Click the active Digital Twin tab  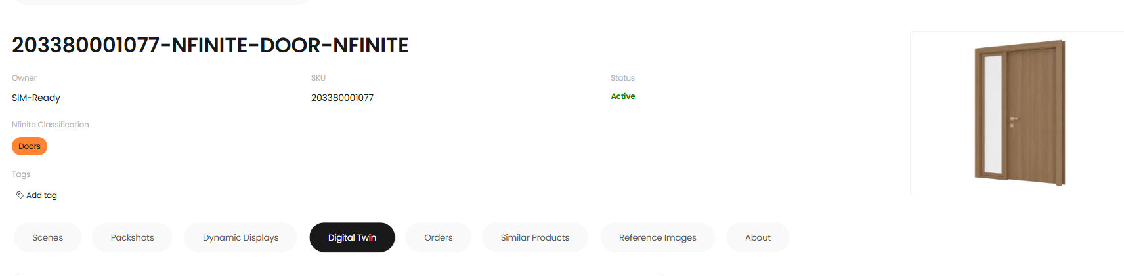click(x=353, y=237)
